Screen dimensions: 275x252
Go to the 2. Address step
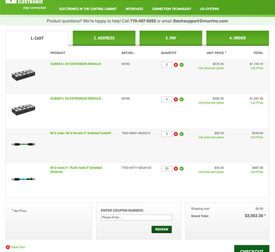104,38
